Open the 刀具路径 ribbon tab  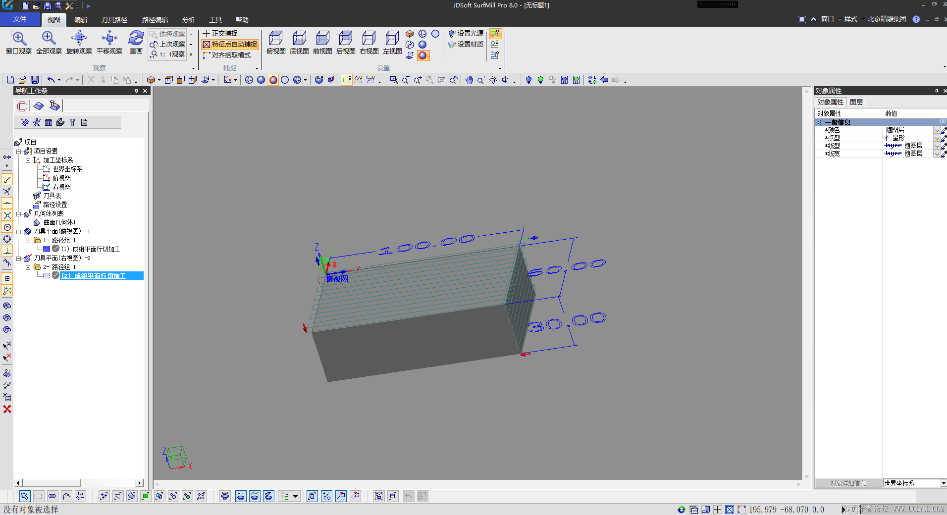pyautogui.click(x=114, y=20)
